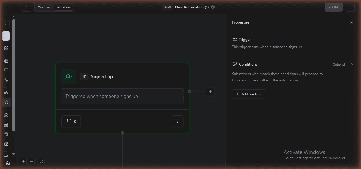Click the Add condition button
The image size is (361, 169).
pos(249,94)
